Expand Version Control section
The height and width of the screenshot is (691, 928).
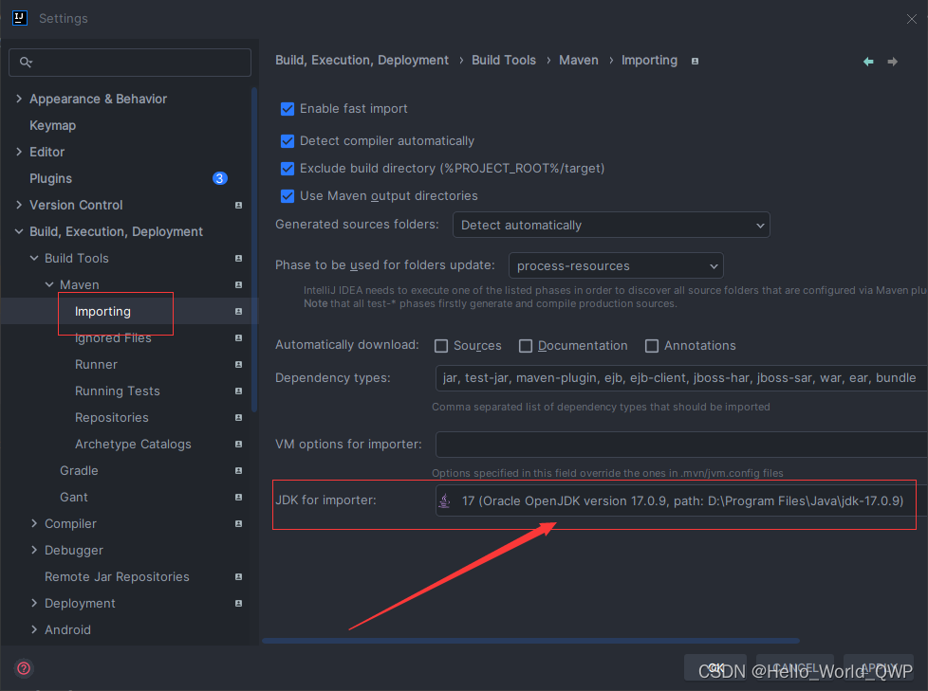tap(19, 205)
